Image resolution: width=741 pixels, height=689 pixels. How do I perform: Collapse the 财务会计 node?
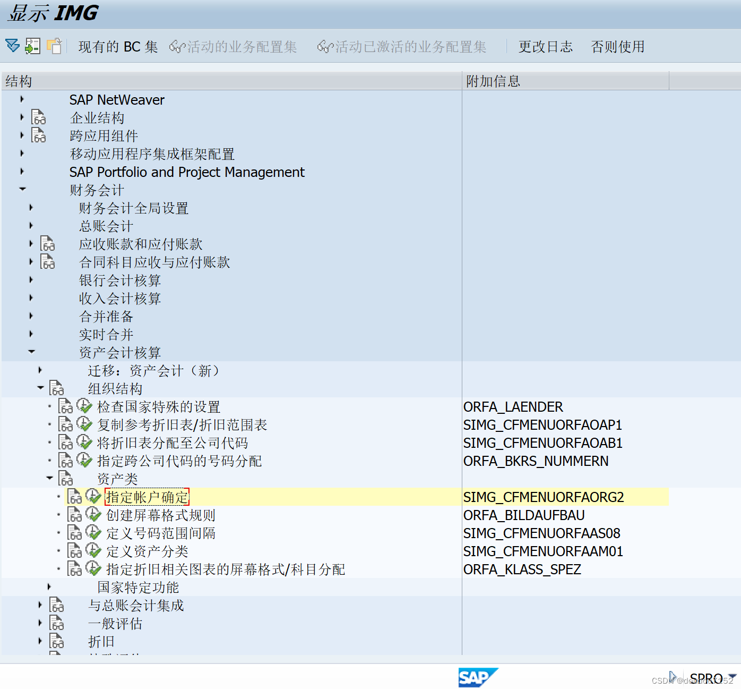pyautogui.click(x=22, y=189)
